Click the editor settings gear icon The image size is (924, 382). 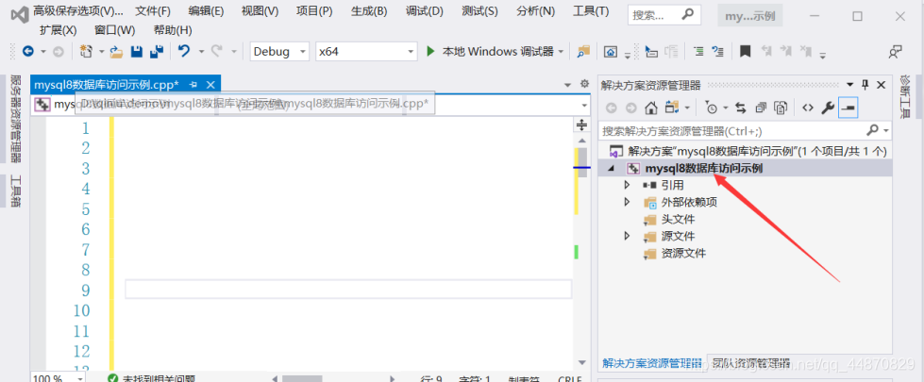(x=584, y=84)
